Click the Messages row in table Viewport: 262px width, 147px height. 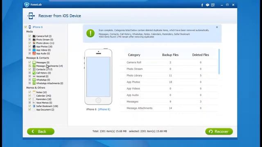click(169, 102)
